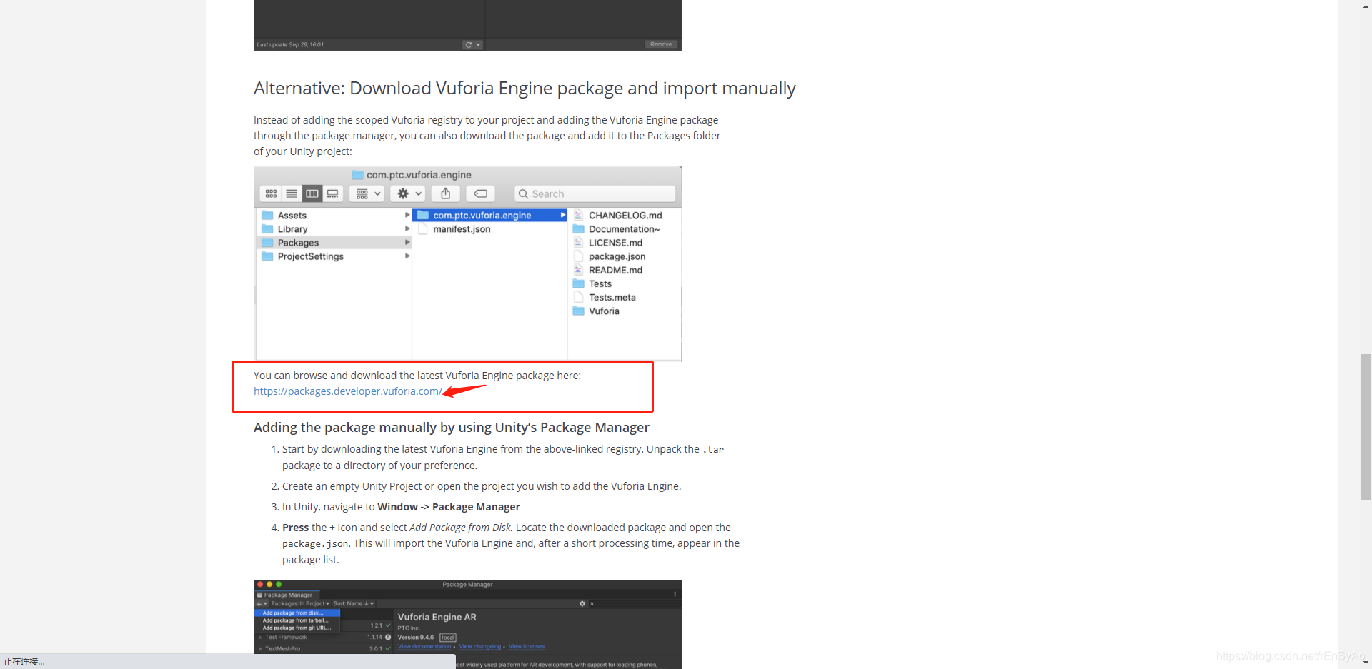Choose Add package from git URL

(297, 628)
